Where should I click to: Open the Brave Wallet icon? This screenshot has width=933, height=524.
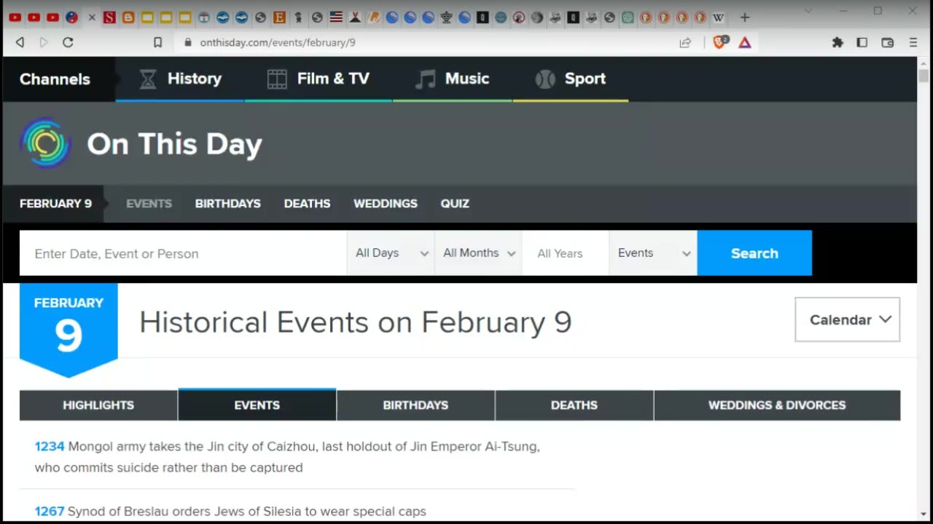tap(887, 43)
